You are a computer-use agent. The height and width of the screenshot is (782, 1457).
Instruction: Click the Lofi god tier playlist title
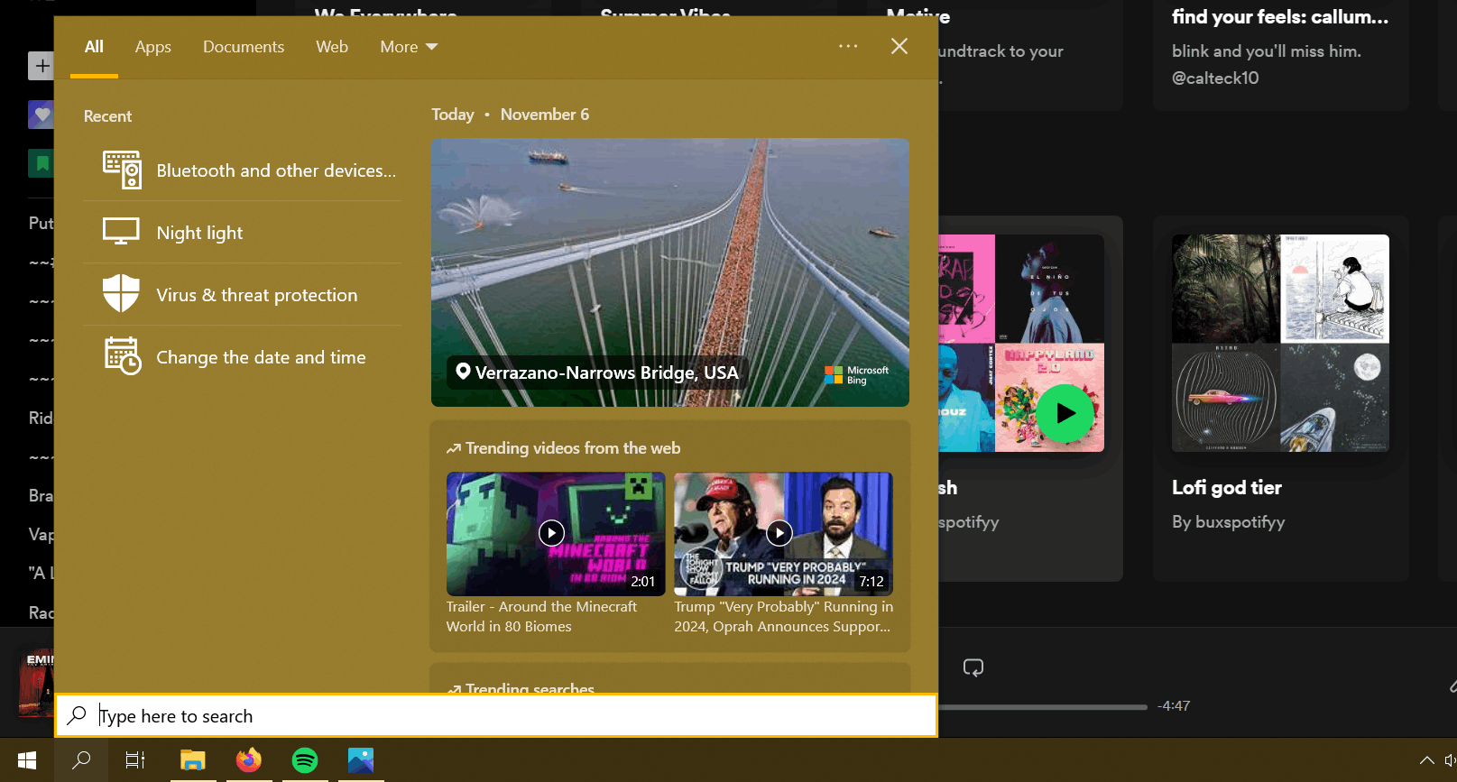pyautogui.click(x=1226, y=488)
